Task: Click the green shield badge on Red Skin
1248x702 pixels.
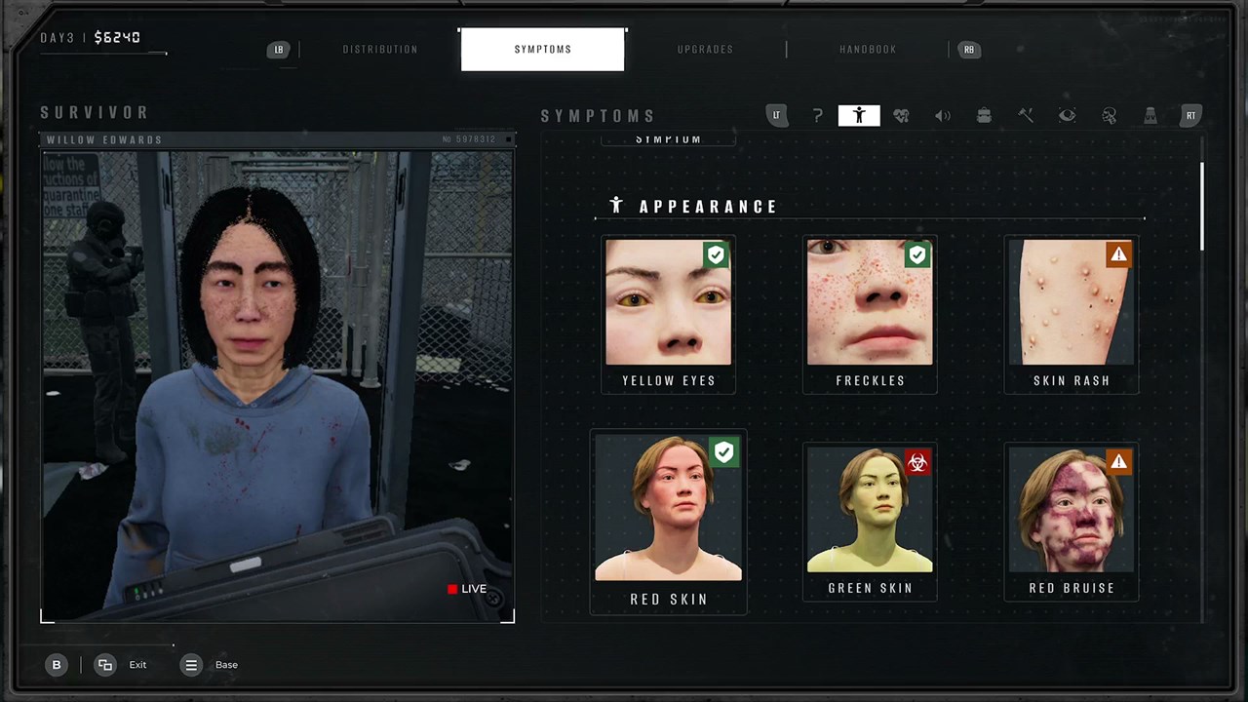Action: tap(723, 452)
